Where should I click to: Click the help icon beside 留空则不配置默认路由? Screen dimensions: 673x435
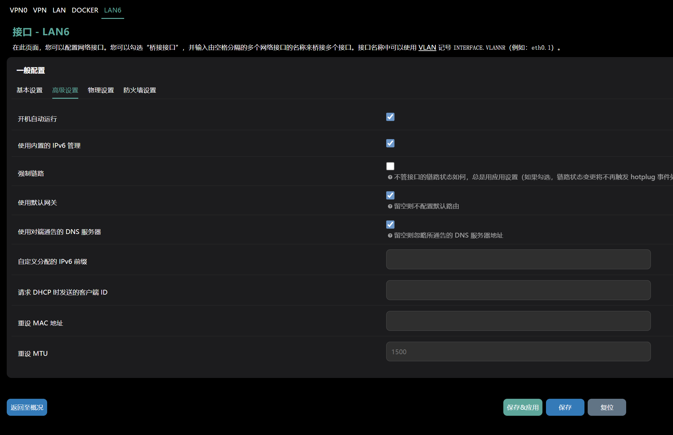coord(390,206)
